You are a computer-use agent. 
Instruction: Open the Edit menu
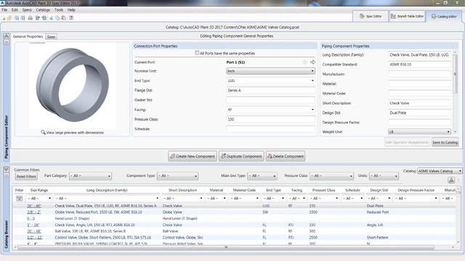(15, 9)
